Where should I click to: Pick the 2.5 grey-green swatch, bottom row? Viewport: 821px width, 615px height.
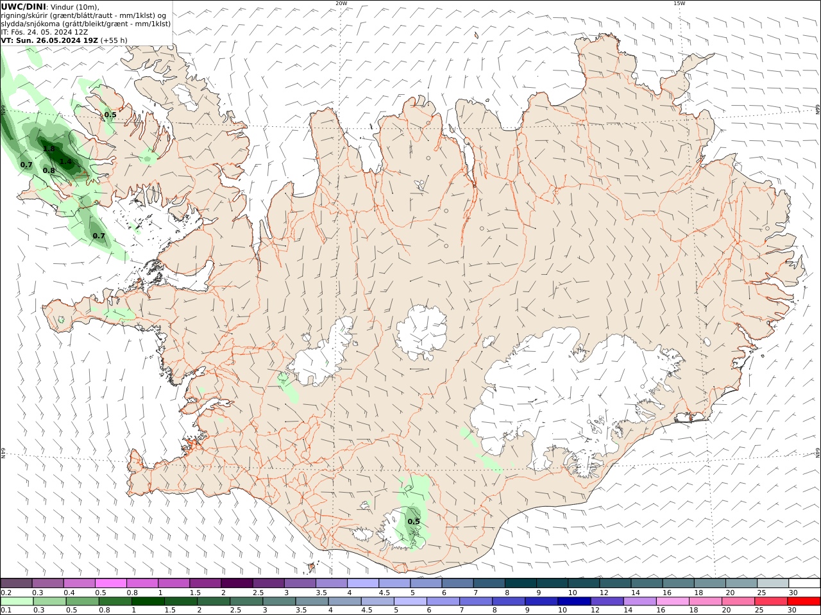coord(246,602)
